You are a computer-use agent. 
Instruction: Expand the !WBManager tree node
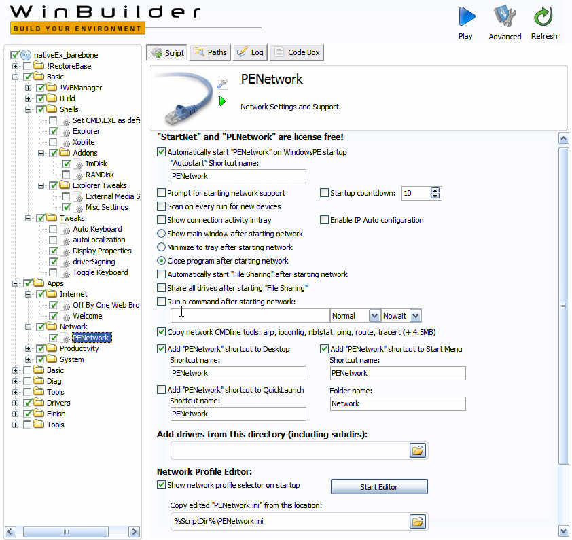(x=28, y=88)
